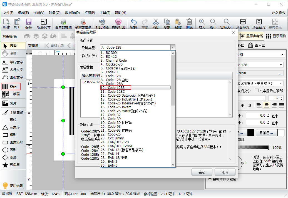Open the 数据源(D) menu
Screen dimensions: 288x198
pyautogui.click(x=72, y=13)
